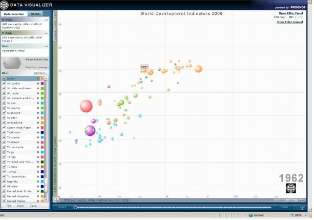Screen dimensions: 314x220
Task: Uncheck the Spain checkbox in plot list
Action: pos(4,78)
